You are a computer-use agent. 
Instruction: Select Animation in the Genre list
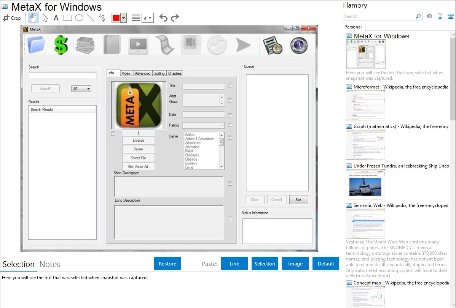pos(192,147)
